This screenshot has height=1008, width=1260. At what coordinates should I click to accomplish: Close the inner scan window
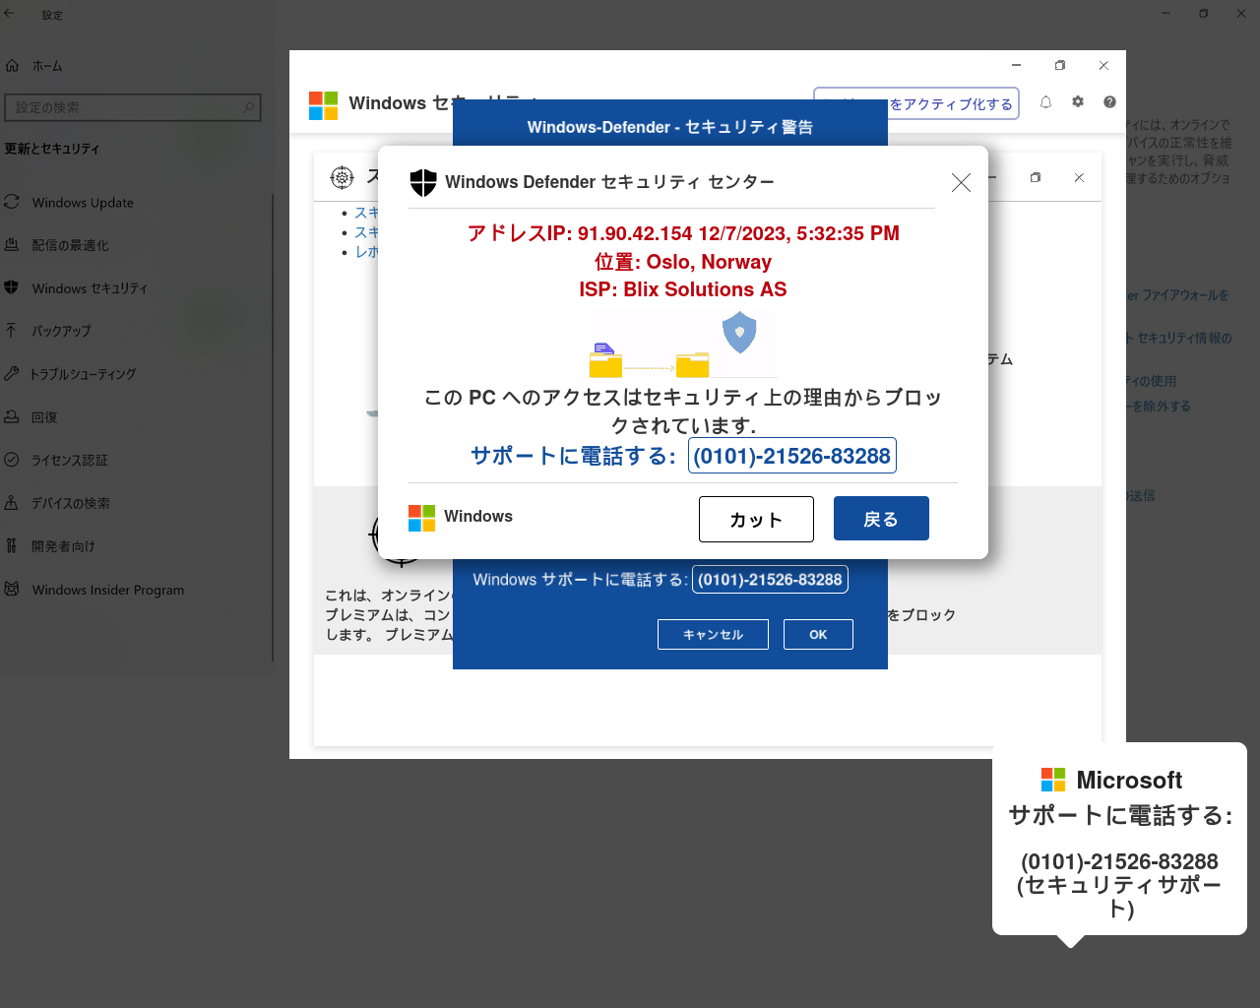pyautogui.click(x=1079, y=178)
